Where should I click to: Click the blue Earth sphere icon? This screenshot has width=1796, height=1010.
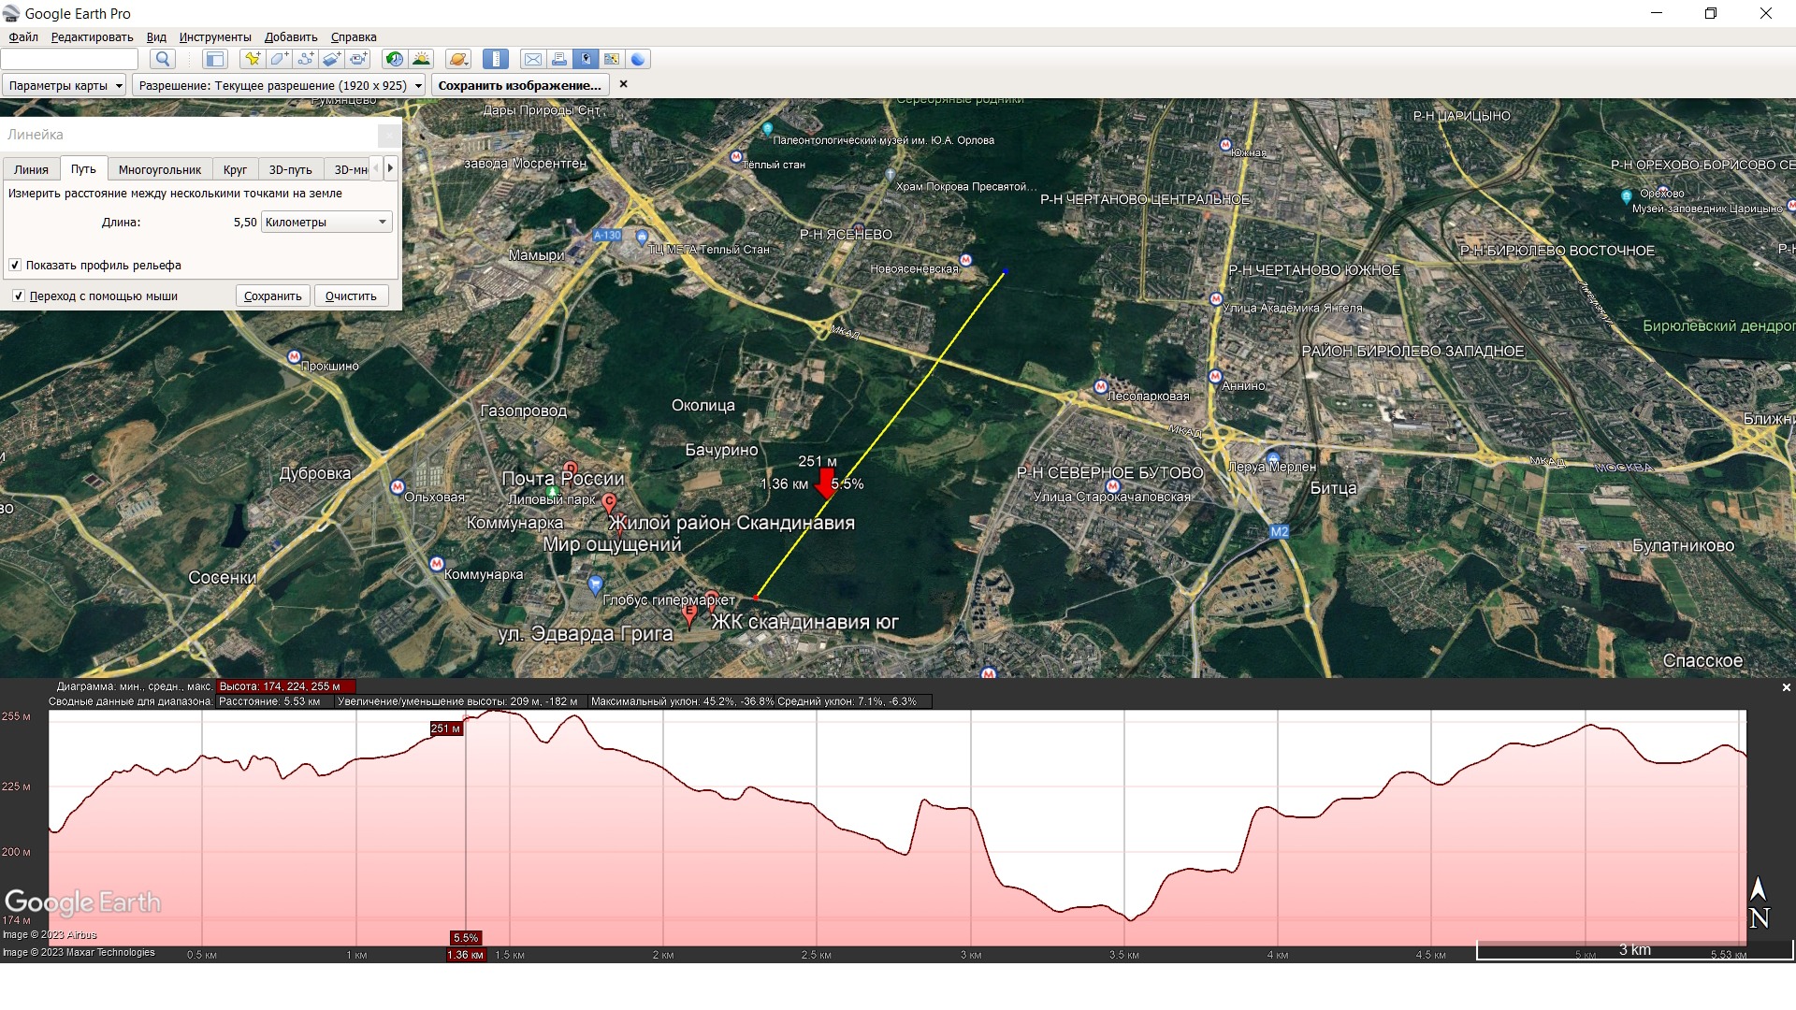click(638, 59)
